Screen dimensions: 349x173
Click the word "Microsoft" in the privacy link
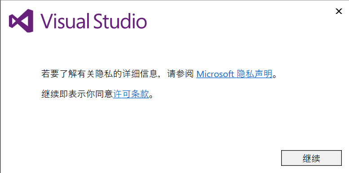215,74
